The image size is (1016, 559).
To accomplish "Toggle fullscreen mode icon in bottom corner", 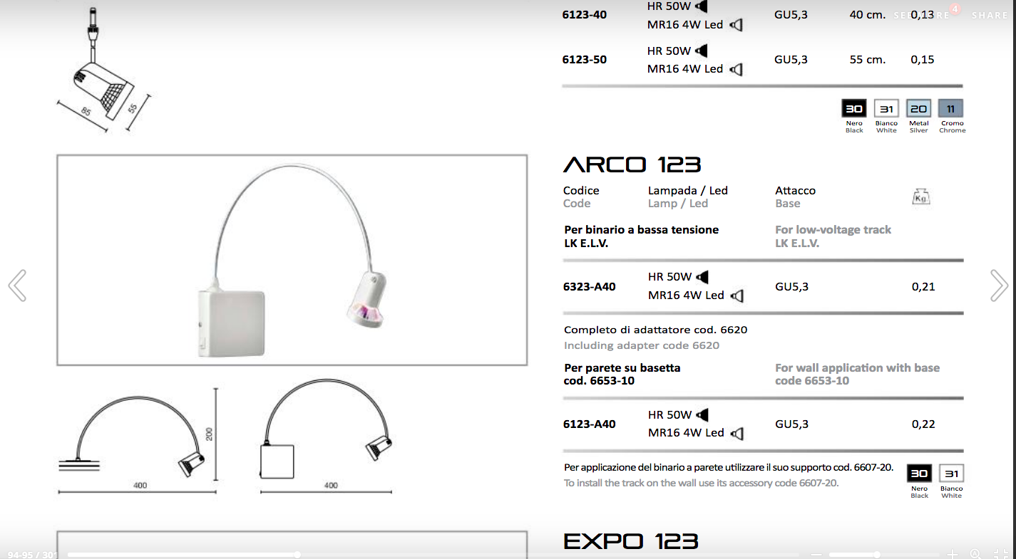I will [x=1001, y=554].
